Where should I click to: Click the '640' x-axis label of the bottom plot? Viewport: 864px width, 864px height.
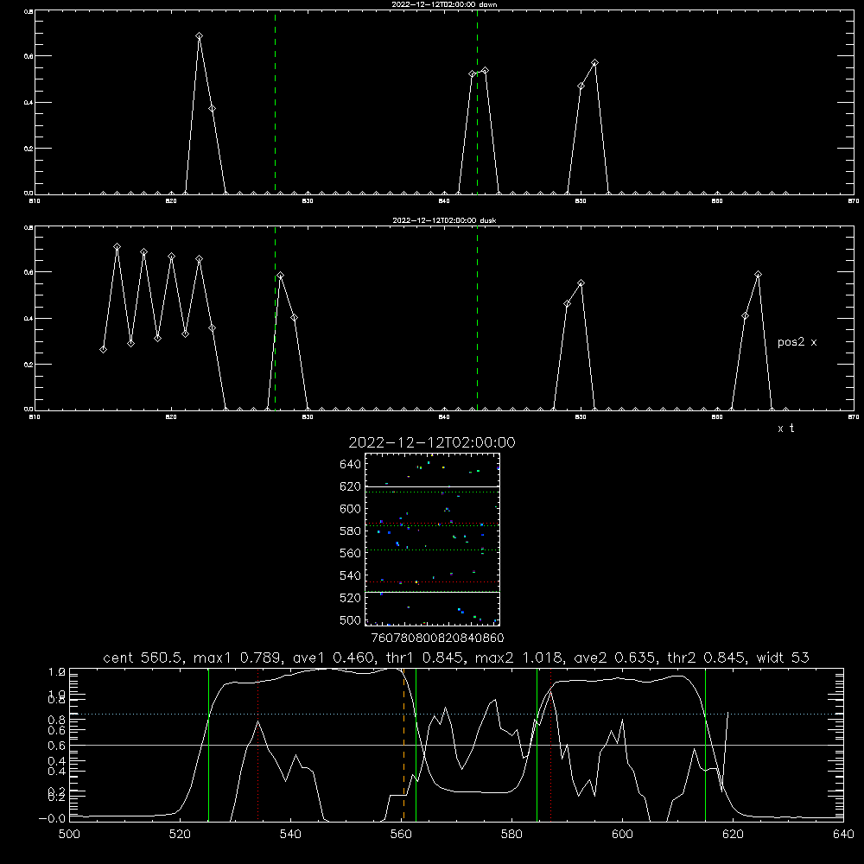click(x=843, y=835)
